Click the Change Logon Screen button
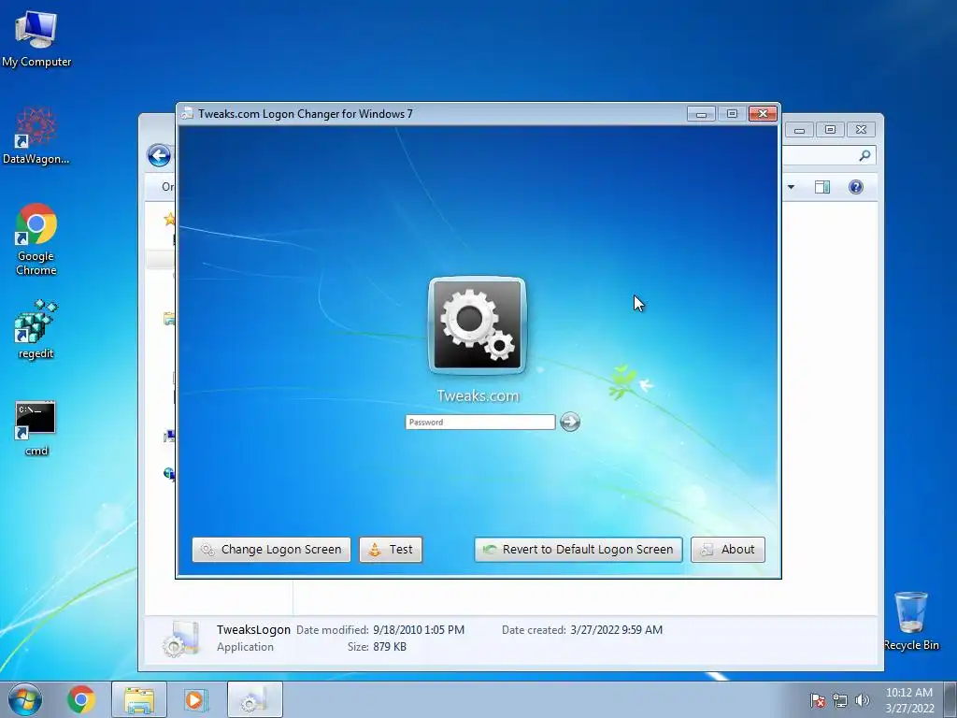This screenshot has height=718, width=957. [271, 550]
